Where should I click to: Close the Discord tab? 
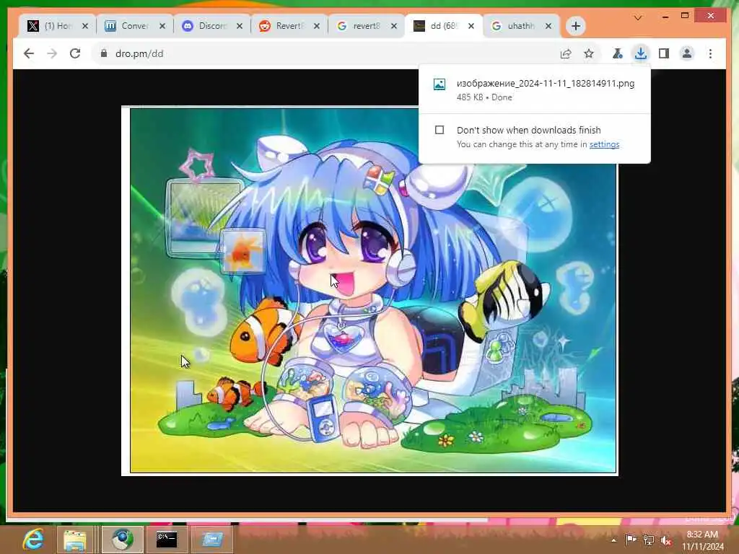(240, 26)
